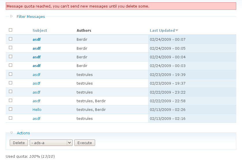Toggle the select-all checkbox in table header
The height and width of the screenshot is (160, 242).
tap(11, 30)
